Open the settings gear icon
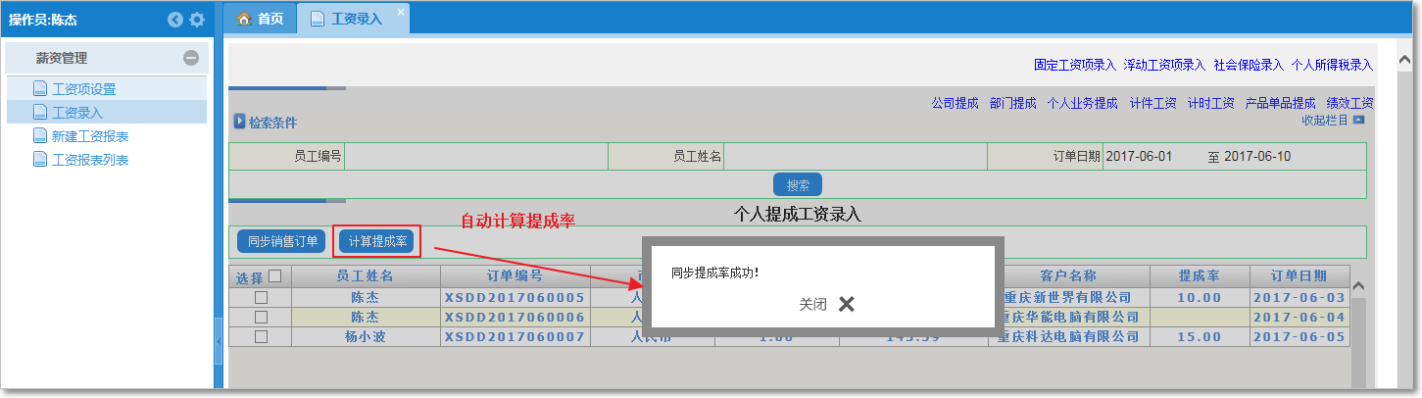The image size is (1422, 398). 197,19
